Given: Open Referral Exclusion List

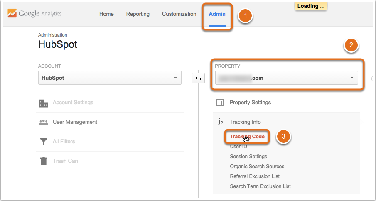Looking at the screenshot, I should (x=255, y=176).
